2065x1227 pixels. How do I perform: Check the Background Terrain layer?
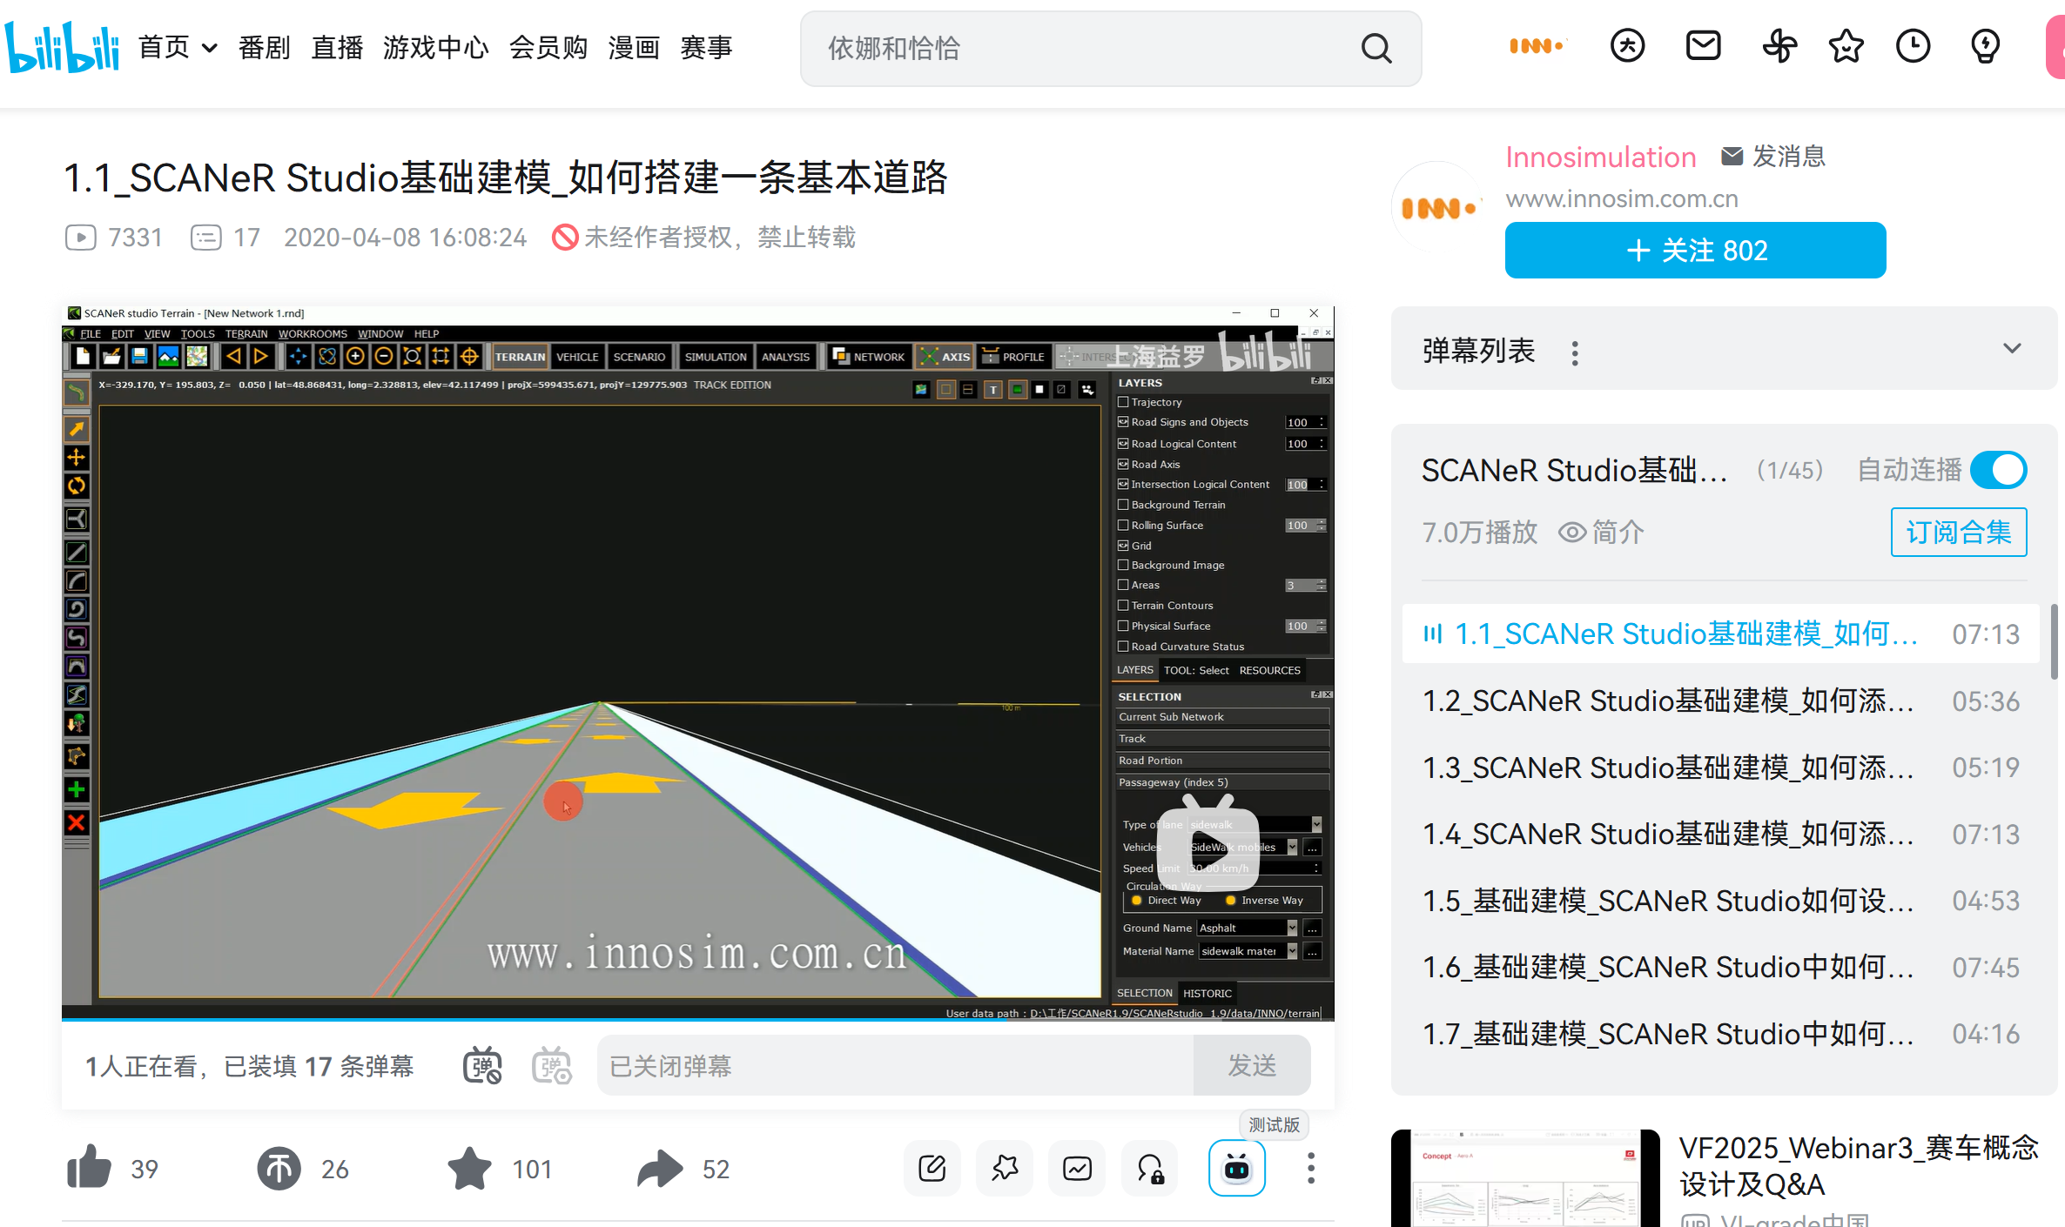coord(1123,504)
